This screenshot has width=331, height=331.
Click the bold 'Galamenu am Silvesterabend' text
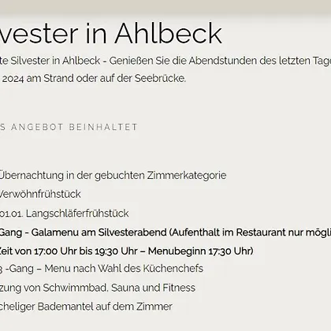tap(99, 232)
